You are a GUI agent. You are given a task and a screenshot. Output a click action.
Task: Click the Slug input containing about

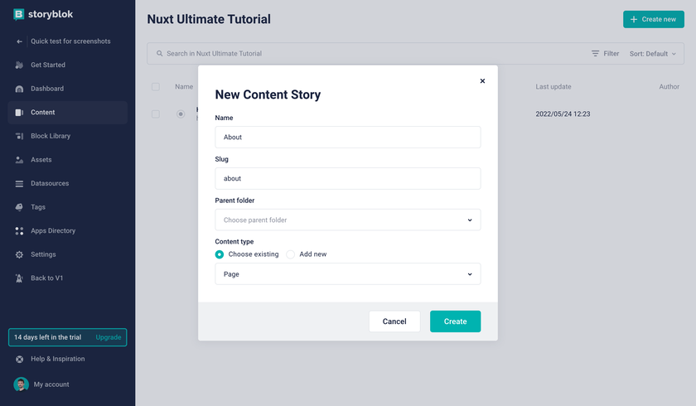click(x=347, y=178)
